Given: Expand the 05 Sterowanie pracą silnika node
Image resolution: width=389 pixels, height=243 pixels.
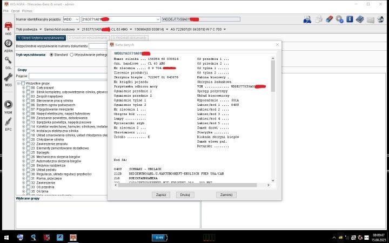Looking at the screenshot, I should point(24,100).
